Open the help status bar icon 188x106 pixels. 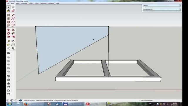point(21,100)
